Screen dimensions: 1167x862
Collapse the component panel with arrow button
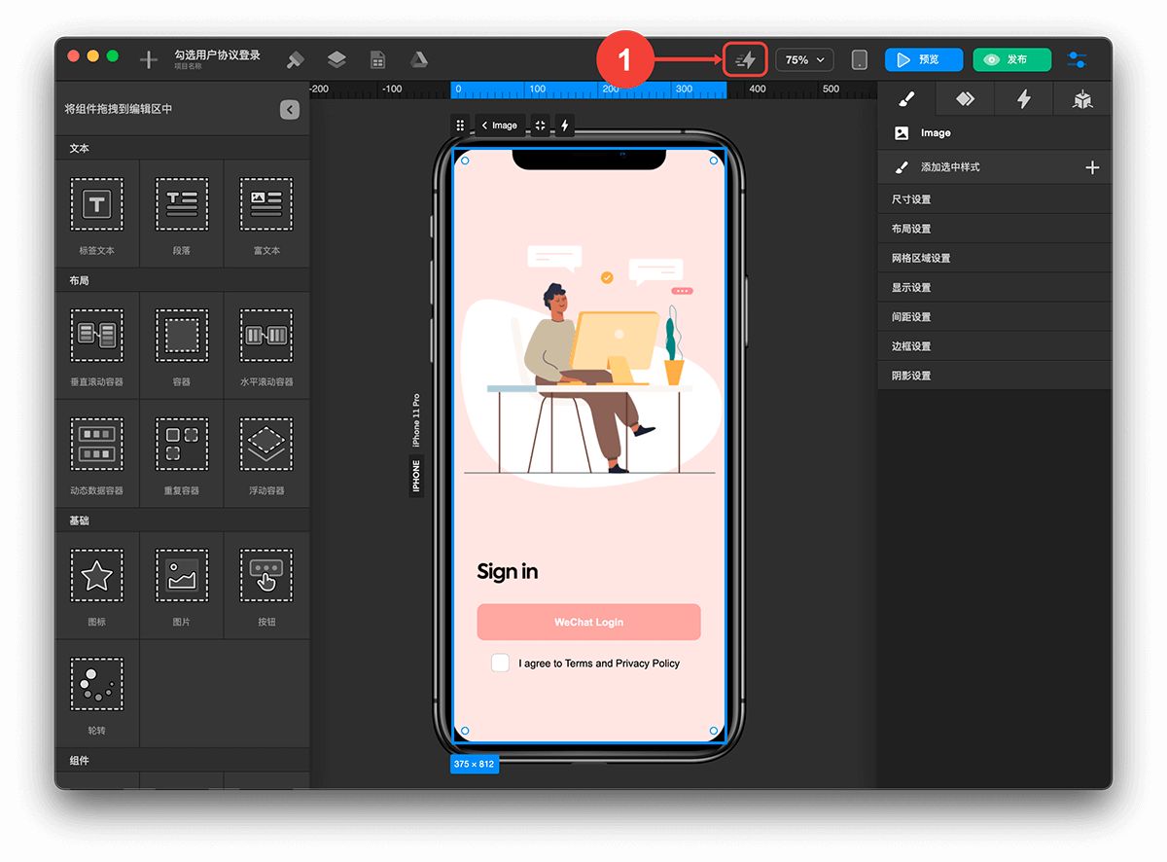coord(290,110)
